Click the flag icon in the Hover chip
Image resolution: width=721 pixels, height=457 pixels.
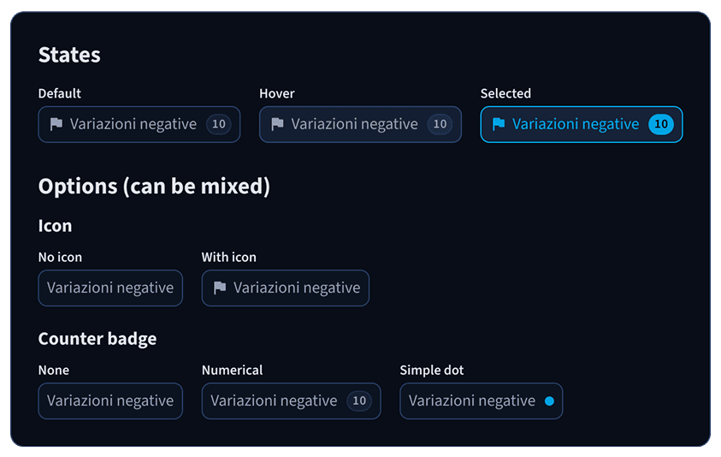(277, 124)
